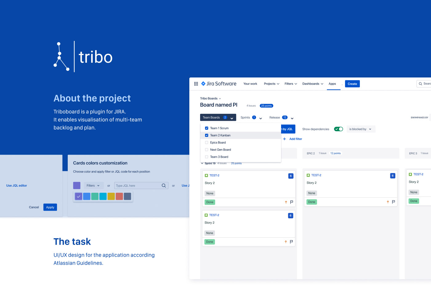Screen dimensions: 431x293
Task: Click the story points badge 6 on EPIC 2 column card
Action: [x=393, y=176]
